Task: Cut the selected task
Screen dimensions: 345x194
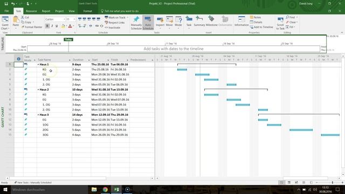Action: (25, 17)
